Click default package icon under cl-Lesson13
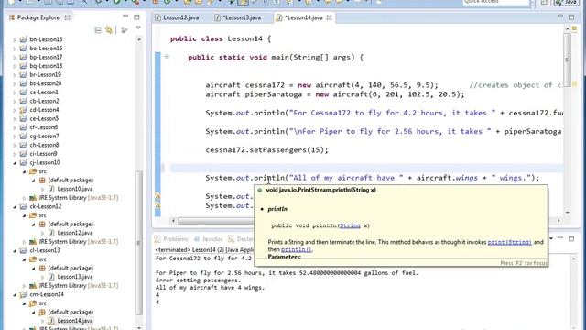The height and width of the screenshot is (330, 586). click(42, 269)
